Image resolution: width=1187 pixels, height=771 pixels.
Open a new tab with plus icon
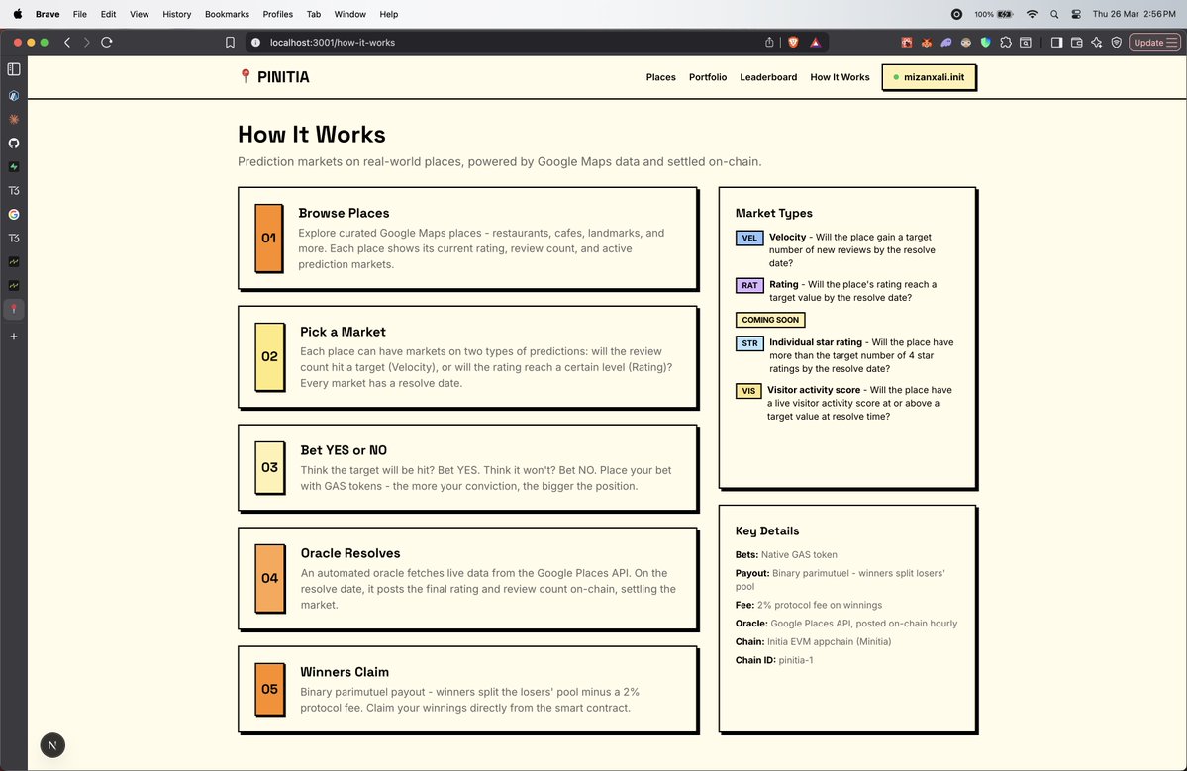[14, 336]
